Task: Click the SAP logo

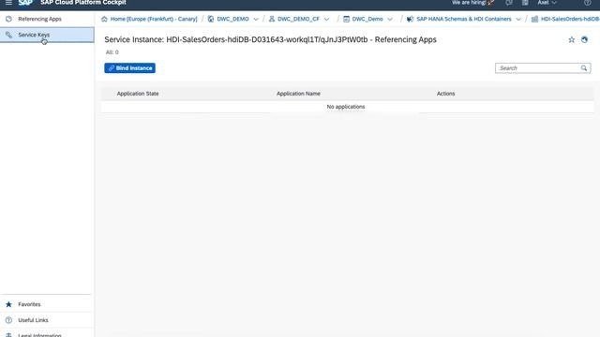Action: [25, 2]
